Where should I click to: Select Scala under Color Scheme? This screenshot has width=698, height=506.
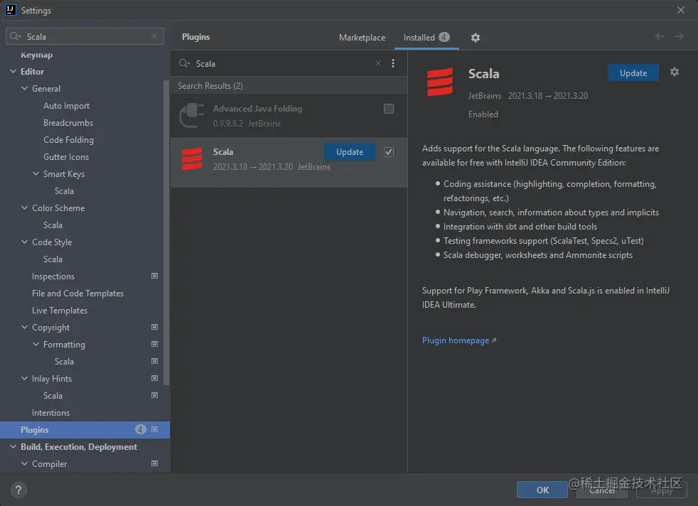tap(53, 225)
